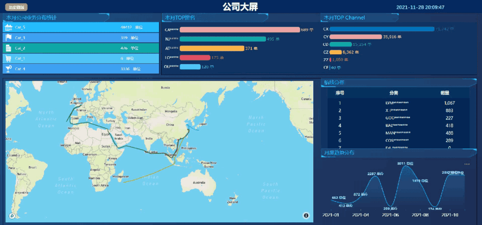Select the Cat_5 row label
This screenshot has width=482, height=225.
click(x=20, y=28)
